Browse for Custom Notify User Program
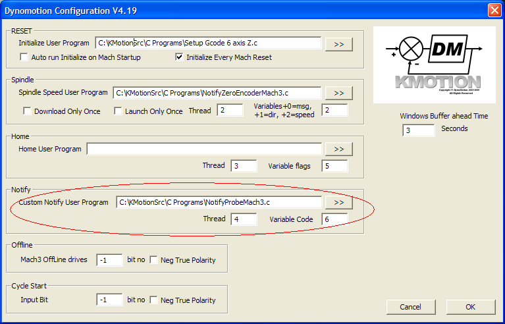Viewport: 505px width, 324px height. pyautogui.click(x=339, y=203)
